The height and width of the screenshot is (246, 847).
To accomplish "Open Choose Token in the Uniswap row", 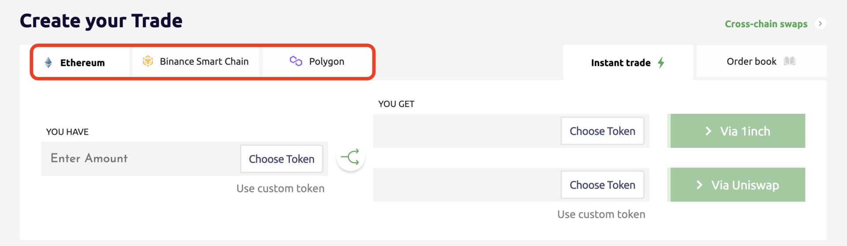I will click(x=602, y=185).
